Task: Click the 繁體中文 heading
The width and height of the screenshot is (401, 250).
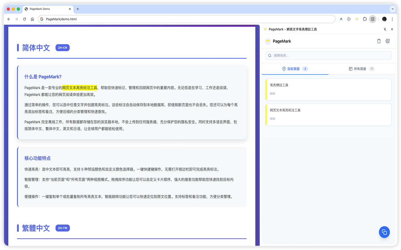Action: [x=36, y=228]
